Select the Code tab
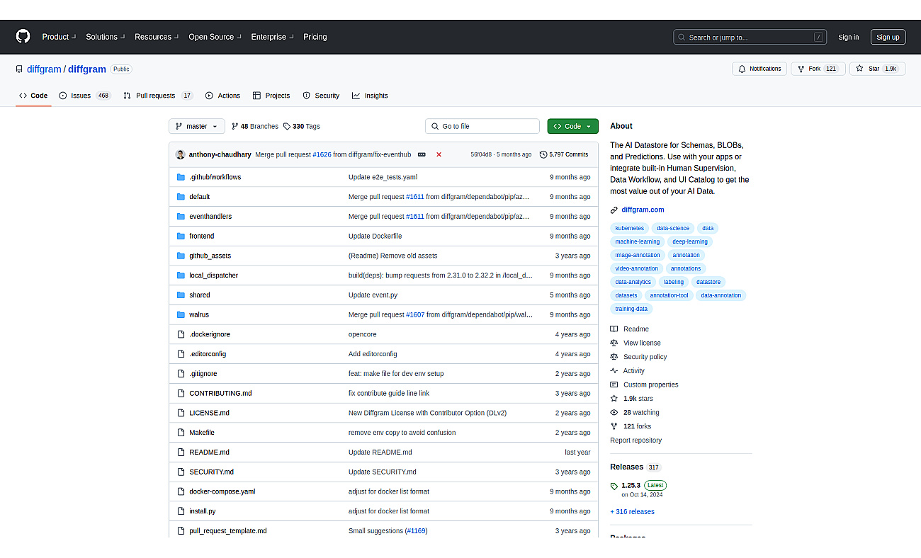921x558 pixels. [x=33, y=96]
